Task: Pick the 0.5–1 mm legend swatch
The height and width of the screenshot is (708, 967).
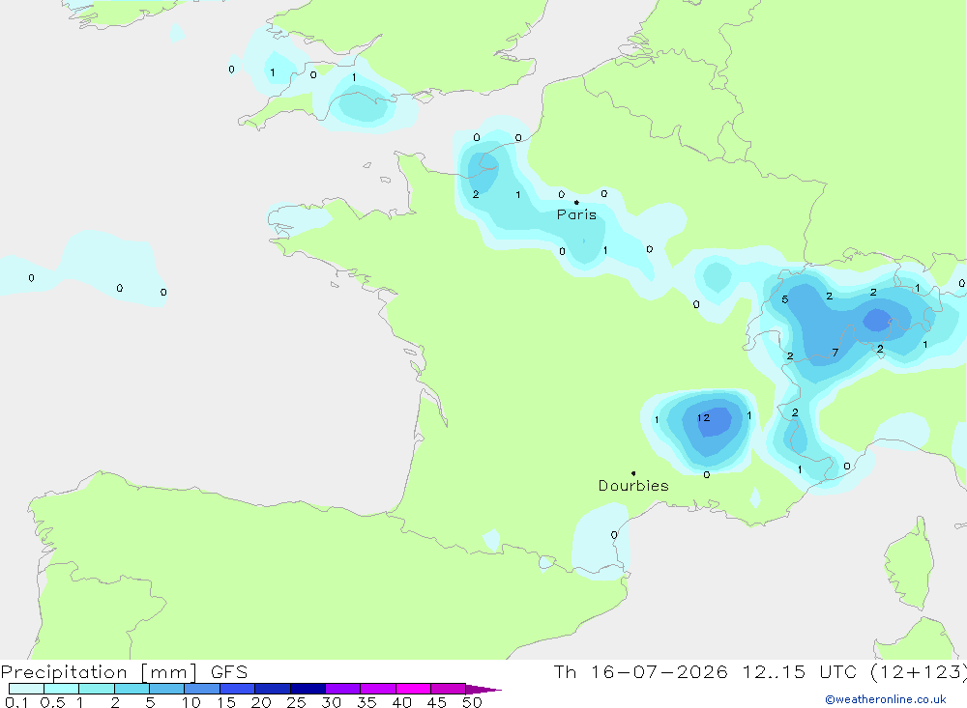Action: (x=62, y=689)
